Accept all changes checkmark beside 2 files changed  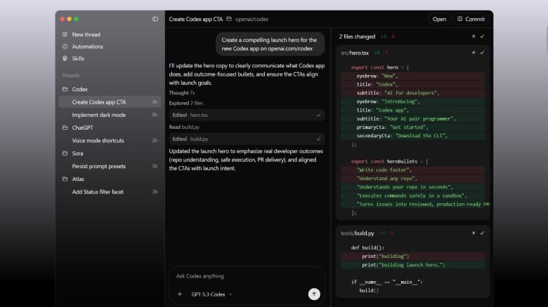pyautogui.click(x=482, y=36)
